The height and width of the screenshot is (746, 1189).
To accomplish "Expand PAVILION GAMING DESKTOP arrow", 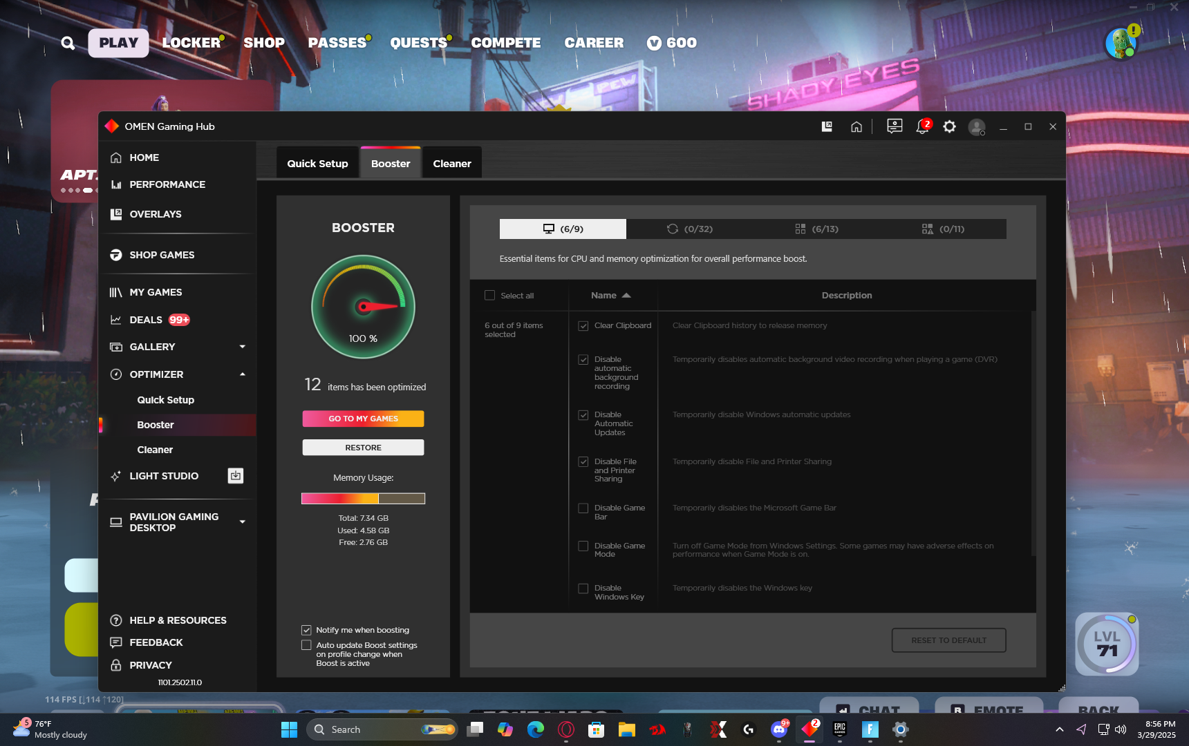I will pos(243,522).
